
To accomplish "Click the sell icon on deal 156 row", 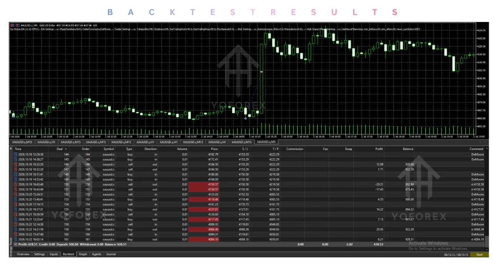I will (15, 214).
